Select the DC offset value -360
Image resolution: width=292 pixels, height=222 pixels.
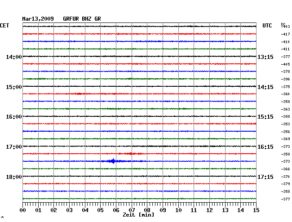click(x=285, y=94)
